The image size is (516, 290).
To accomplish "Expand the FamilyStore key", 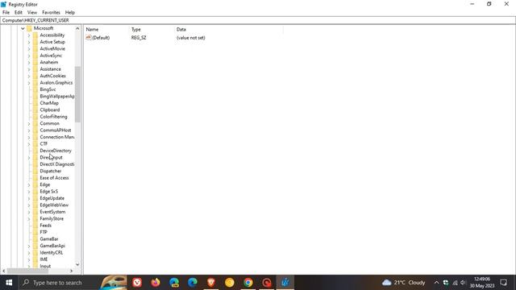I will [29, 218].
